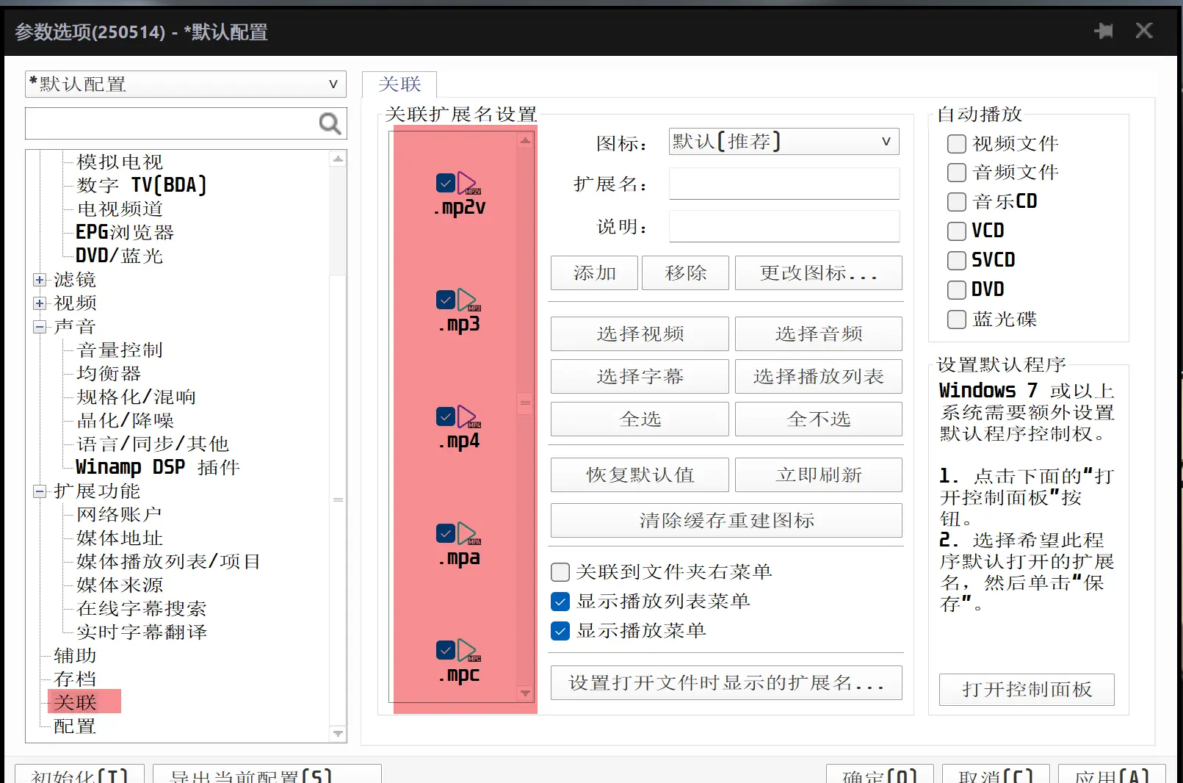This screenshot has height=783, width=1183.
Task: Enable autoplay for VCD
Action: point(956,231)
